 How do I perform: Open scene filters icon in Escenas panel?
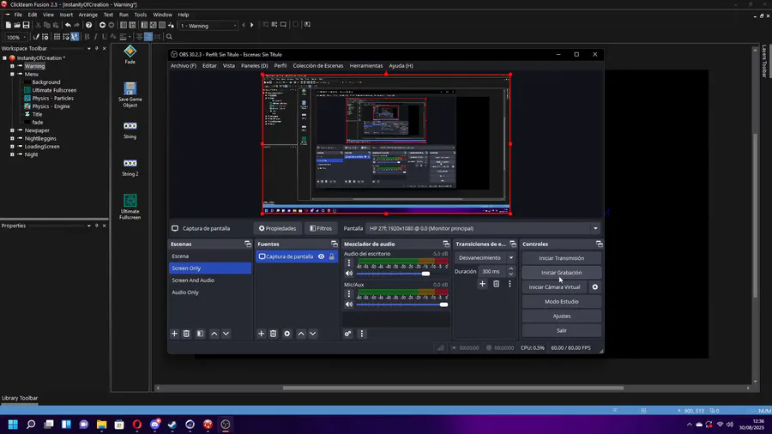click(x=201, y=334)
